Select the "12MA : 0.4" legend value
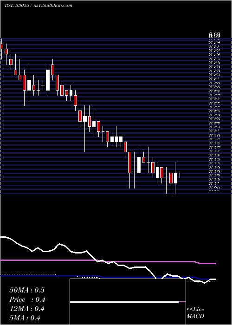 (x=27, y=309)
